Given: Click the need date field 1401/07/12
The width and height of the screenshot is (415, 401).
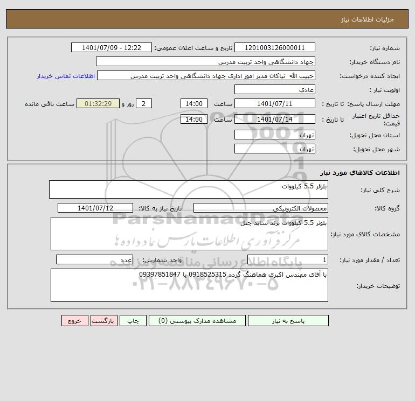Looking at the screenshot, I should click(95, 208).
